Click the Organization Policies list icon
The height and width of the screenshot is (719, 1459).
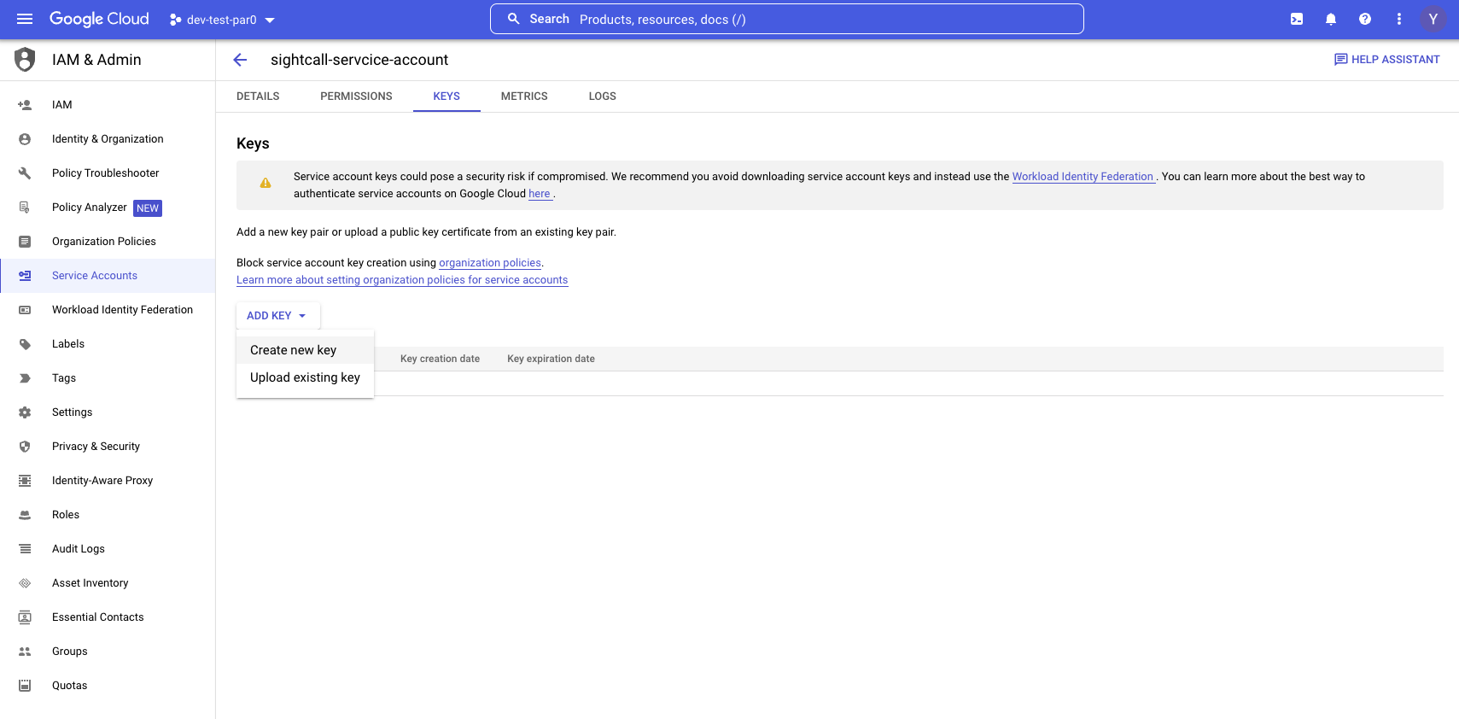point(25,242)
